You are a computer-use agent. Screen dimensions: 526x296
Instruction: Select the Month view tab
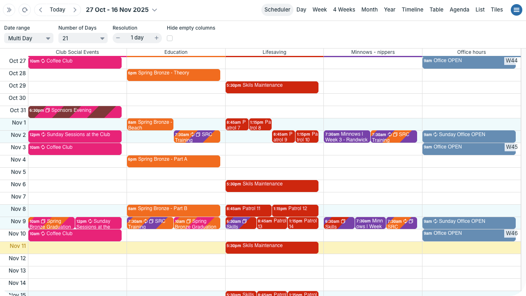(369, 10)
